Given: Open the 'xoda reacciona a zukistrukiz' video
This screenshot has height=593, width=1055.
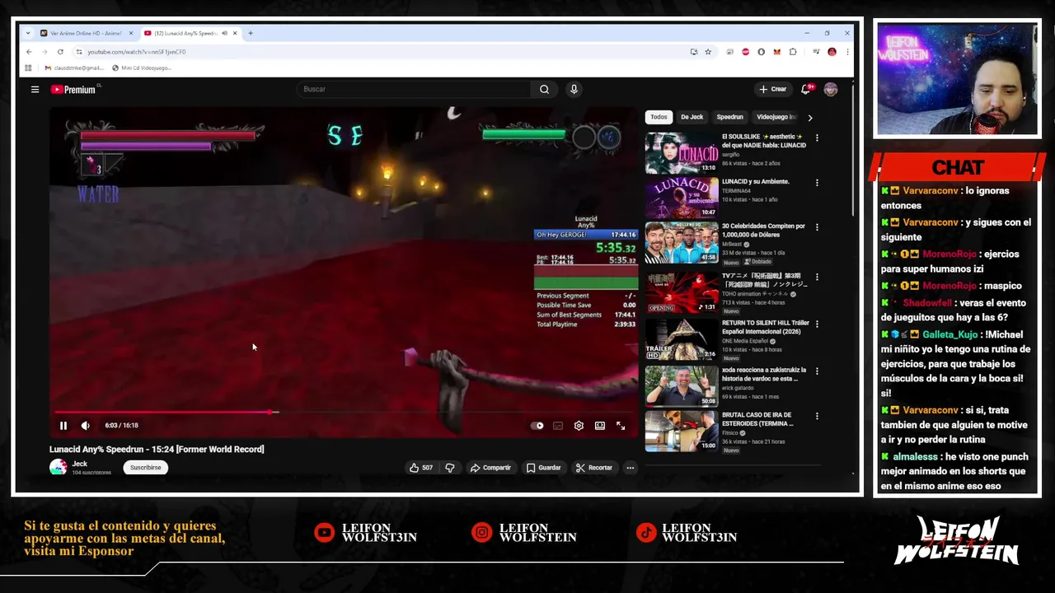Looking at the screenshot, I should point(682,385).
